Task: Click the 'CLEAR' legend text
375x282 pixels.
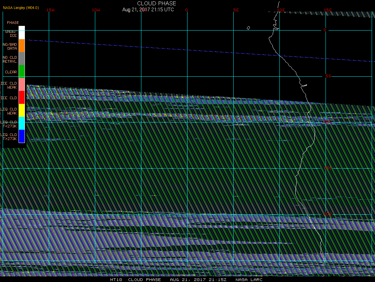Action: (x=11, y=72)
